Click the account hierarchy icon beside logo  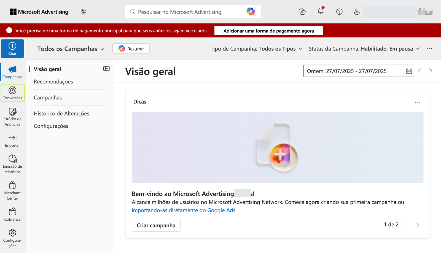84,12
